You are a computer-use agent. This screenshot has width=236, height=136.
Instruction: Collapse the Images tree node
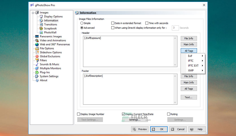click(x=33, y=13)
